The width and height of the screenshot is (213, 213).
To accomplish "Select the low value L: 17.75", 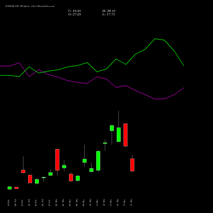I will coord(109,14).
